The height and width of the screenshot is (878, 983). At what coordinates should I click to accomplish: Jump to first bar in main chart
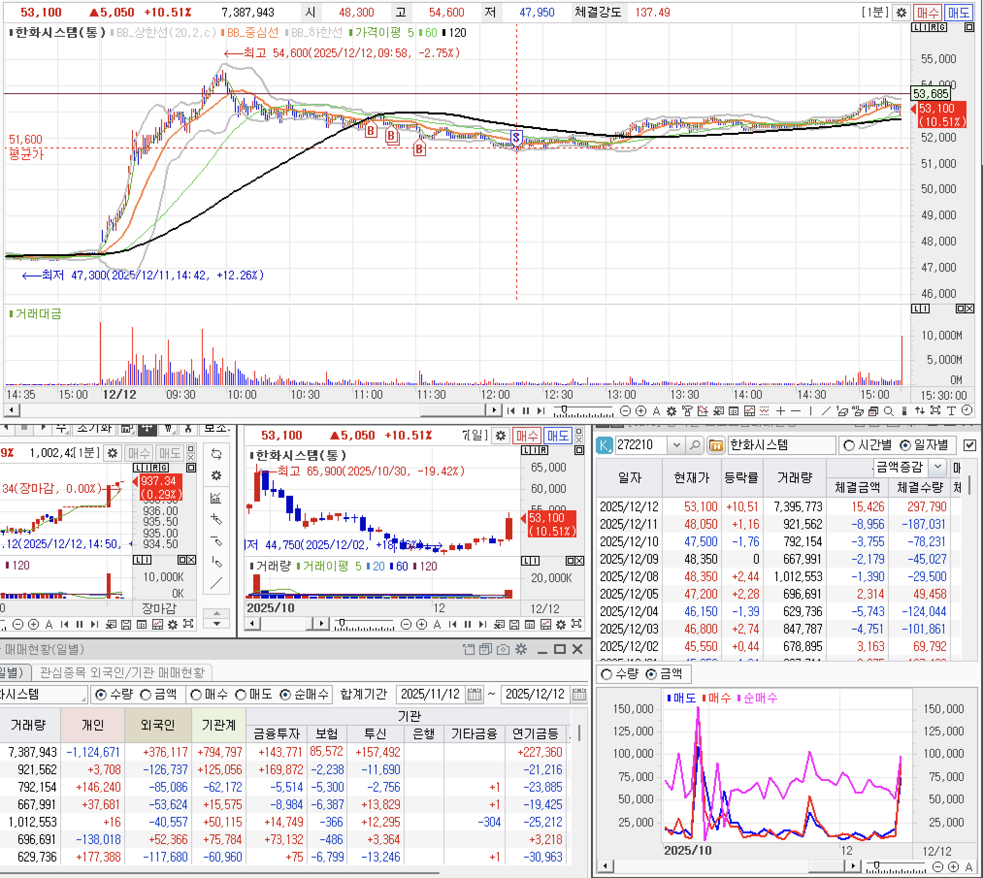click(x=511, y=411)
